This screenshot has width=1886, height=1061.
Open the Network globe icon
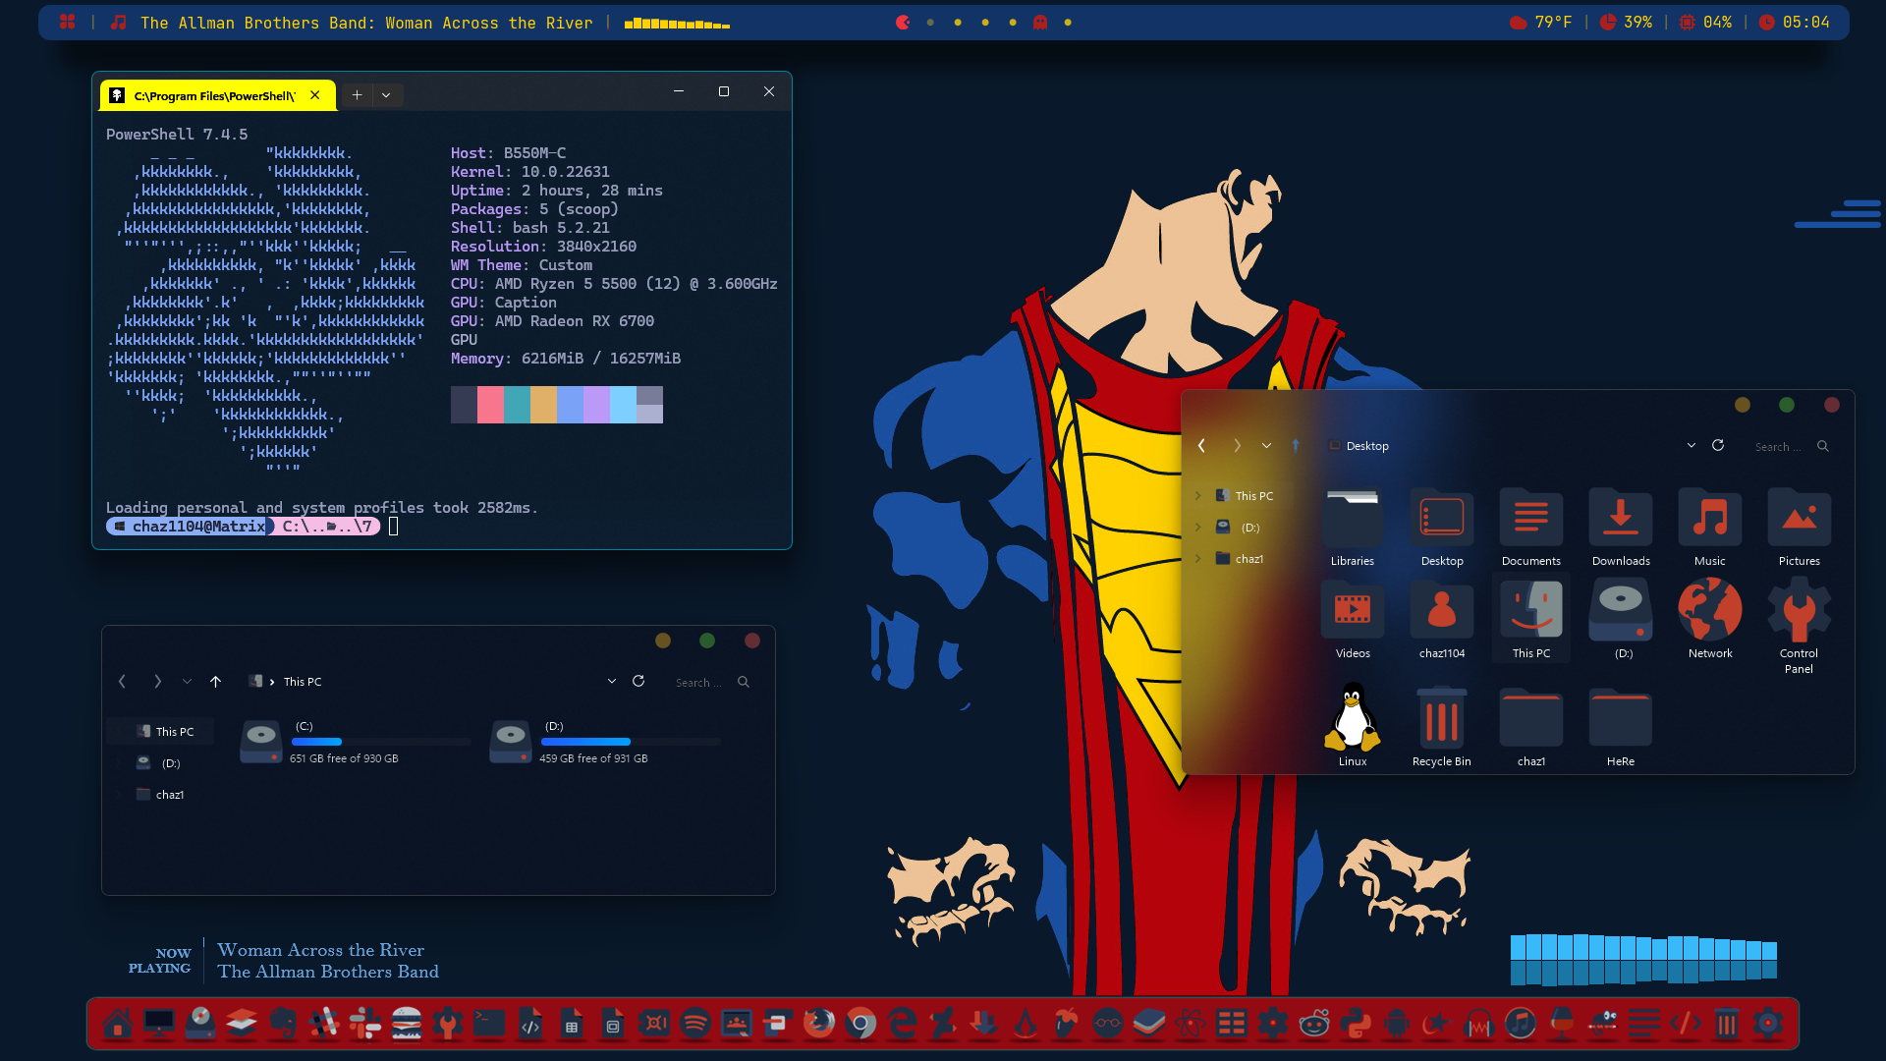tap(1710, 617)
